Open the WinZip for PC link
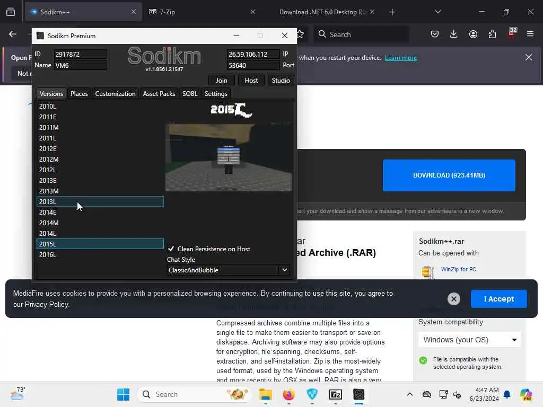Viewport: 543px width, 407px height. (459, 269)
